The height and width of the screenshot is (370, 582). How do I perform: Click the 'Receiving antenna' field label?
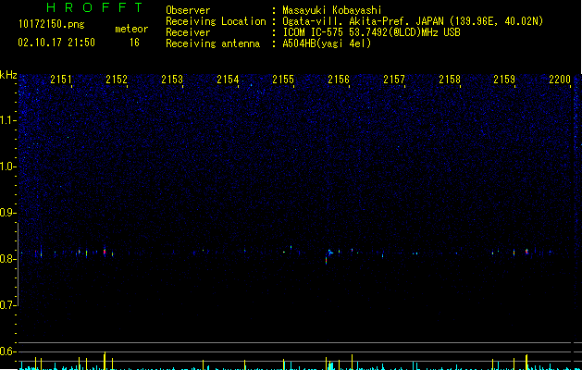point(213,43)
